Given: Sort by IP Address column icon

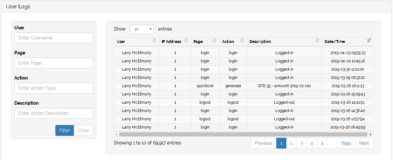Looking at the screenshot, I should [186, 41].
